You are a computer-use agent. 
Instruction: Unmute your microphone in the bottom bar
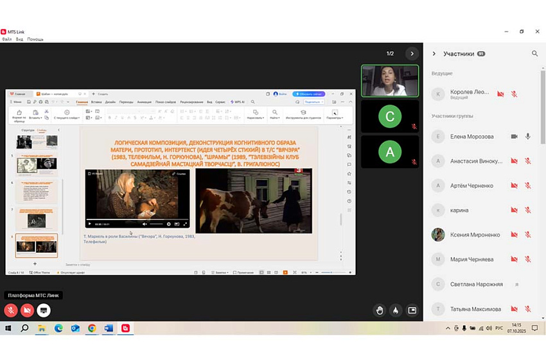coord(11,310)
